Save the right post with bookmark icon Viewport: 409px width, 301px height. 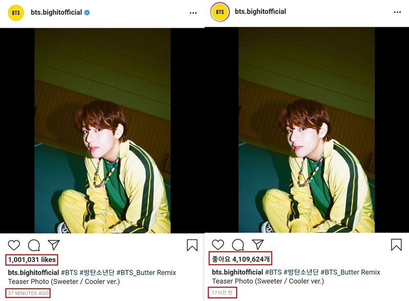(x=396, y=245)
